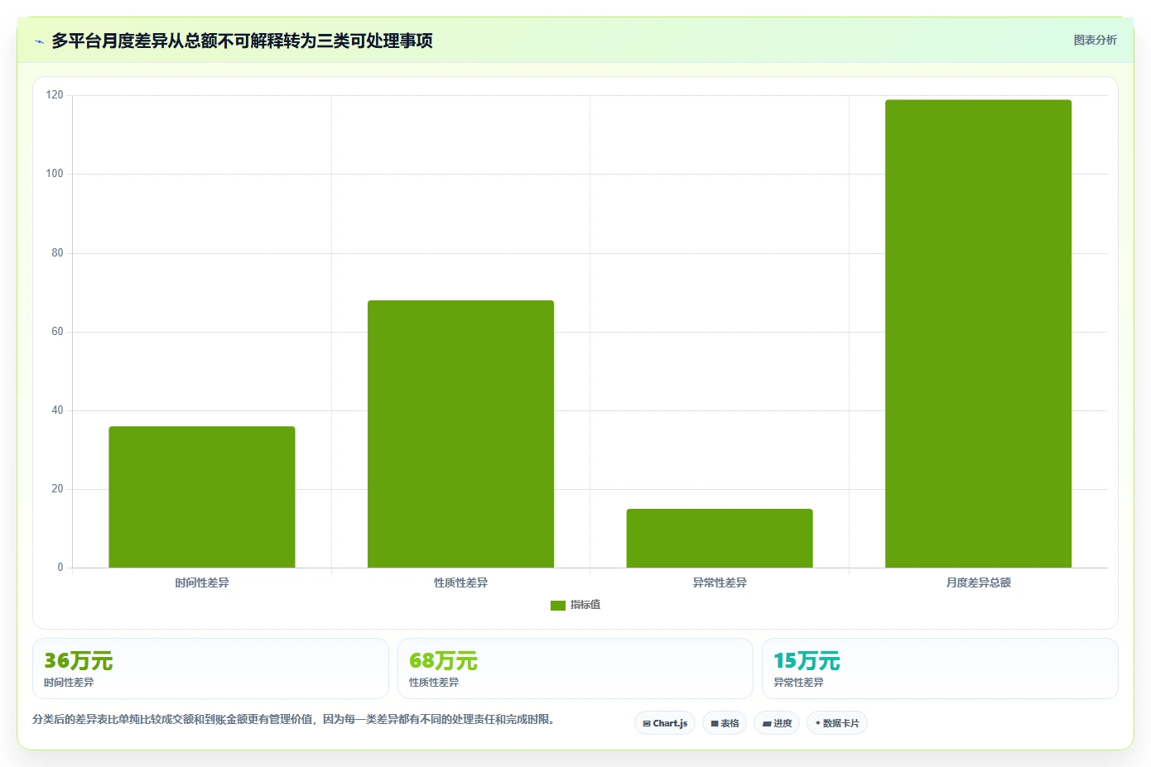
Task: Click the 数据卡片 tag chip
Action: coord(837,723)
